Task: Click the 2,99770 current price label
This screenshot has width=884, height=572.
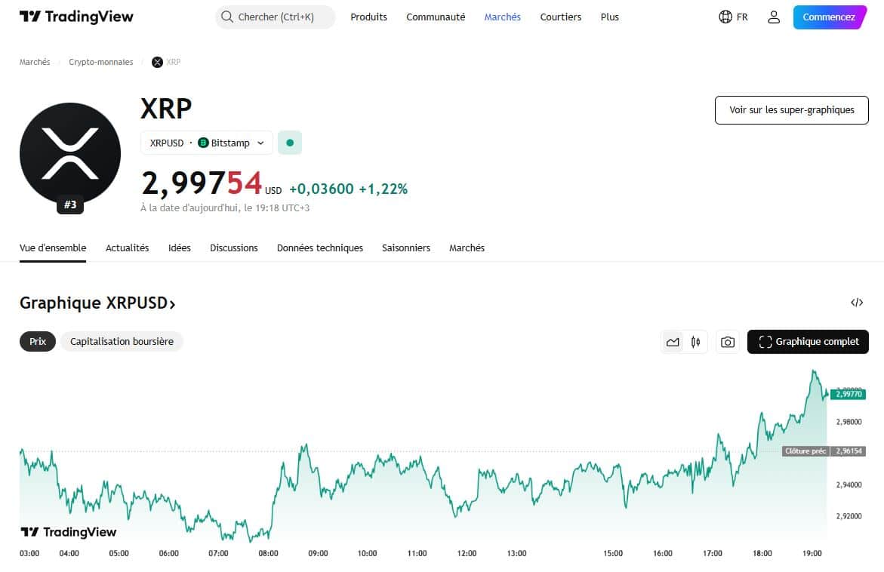Action: (848, 395)
